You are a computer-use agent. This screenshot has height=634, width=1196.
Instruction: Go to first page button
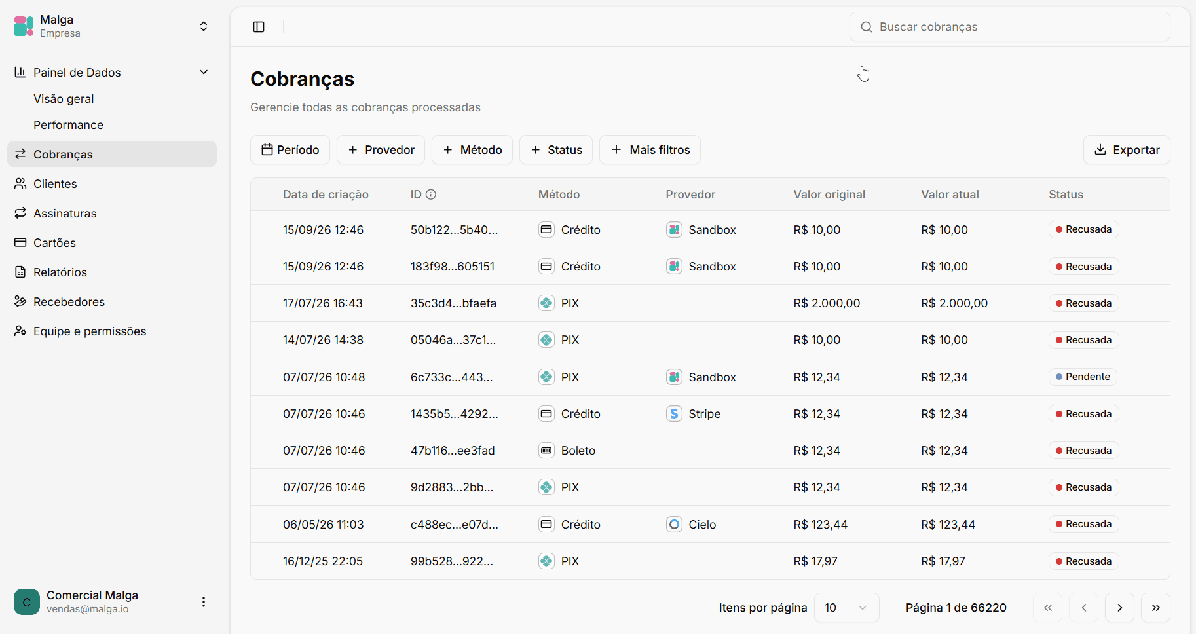(x=1048, y=608)
